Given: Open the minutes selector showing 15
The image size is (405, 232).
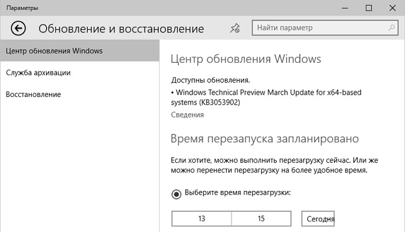Looking at the screenshot, I should pos(261,218).
